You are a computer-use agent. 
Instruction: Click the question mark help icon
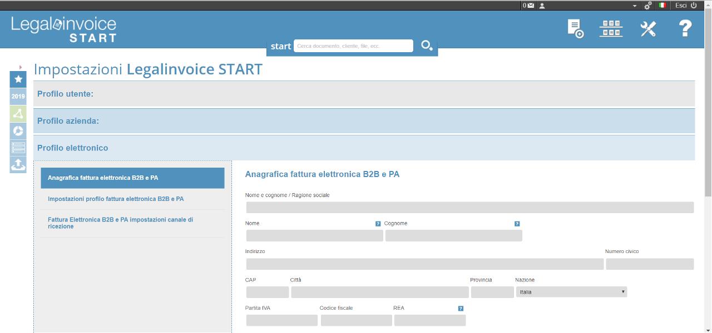[x=685, y=28]
